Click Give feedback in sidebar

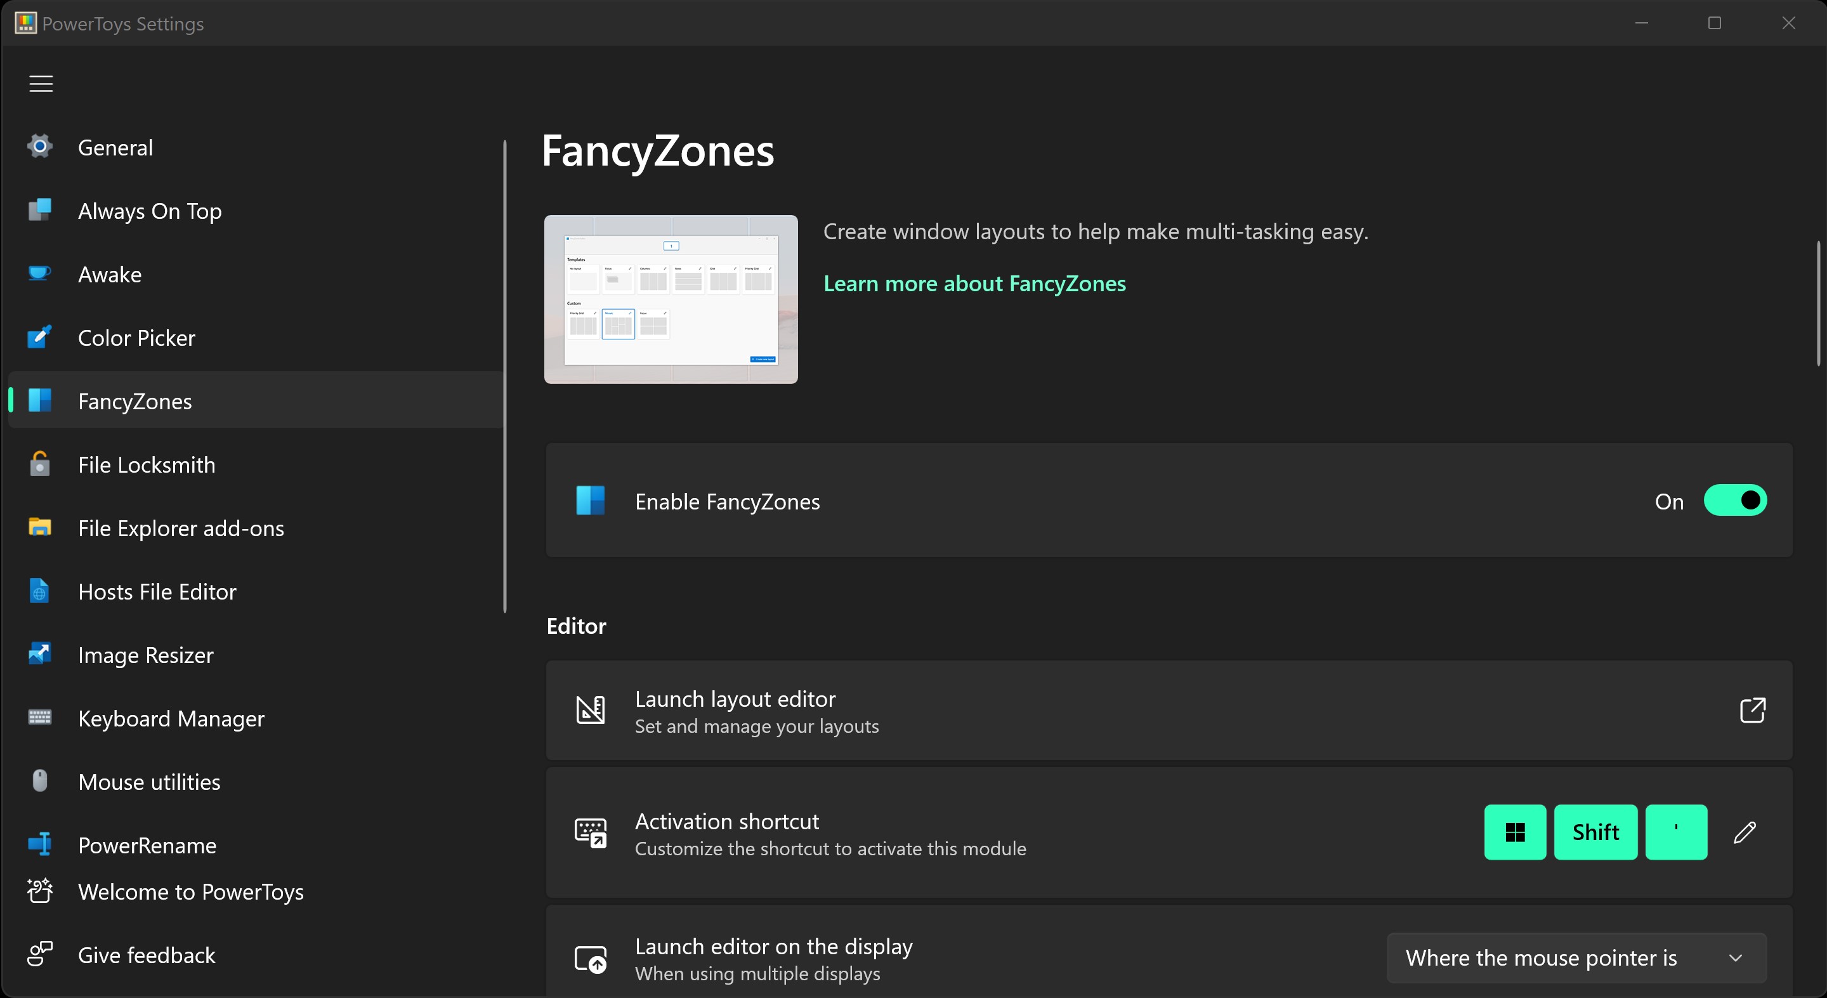[145, 955]
